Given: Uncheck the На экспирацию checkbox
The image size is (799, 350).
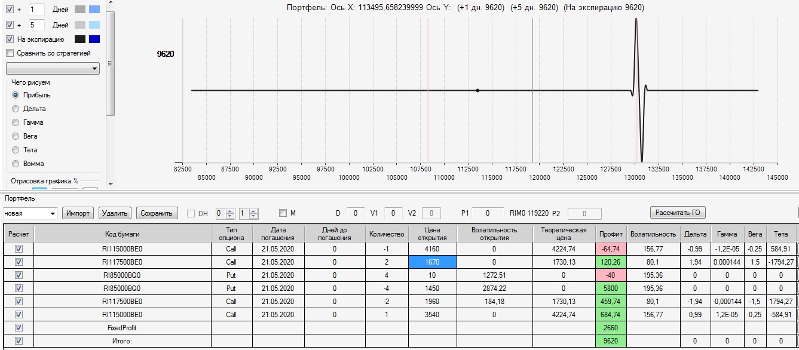Looking at the screenshot, I should (x=10, y=39).
